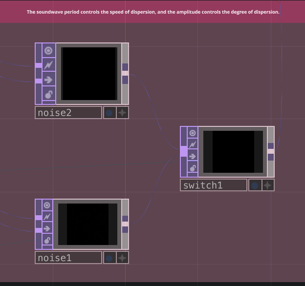Toggle the bypass flag on switch1

(x=193, y=144)
